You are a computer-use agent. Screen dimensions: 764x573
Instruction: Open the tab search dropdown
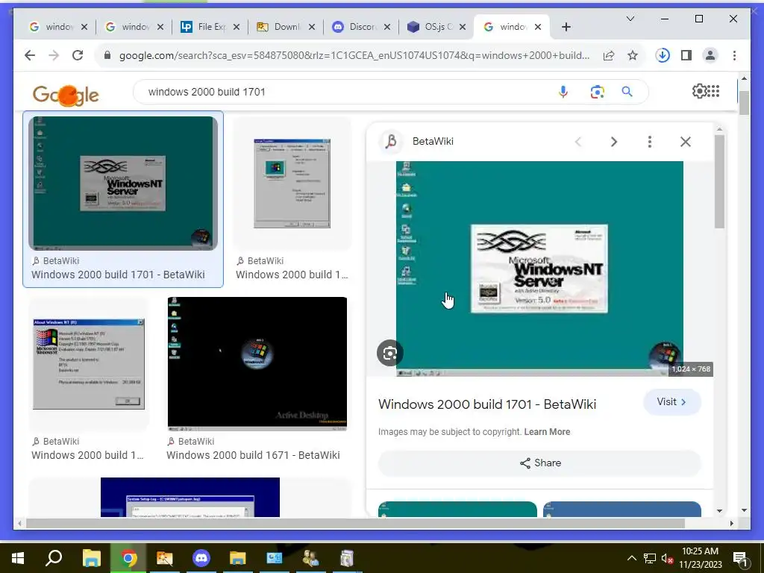pyautogui.click(x=630, y=19)
